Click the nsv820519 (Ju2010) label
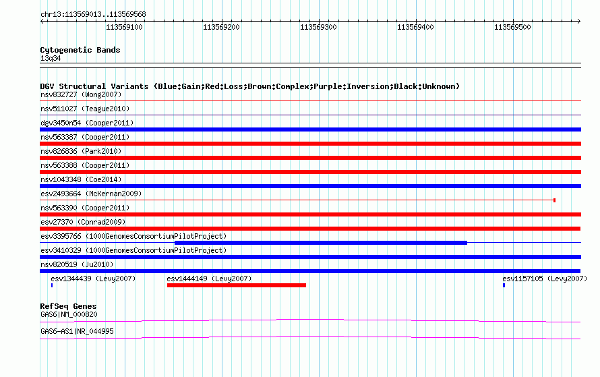Image resolution: width=600 pixels, height=377 pixels. [x=77, y=264]
